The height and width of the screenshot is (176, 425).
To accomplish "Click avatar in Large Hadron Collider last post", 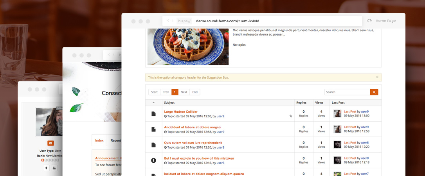I will 337,113.
